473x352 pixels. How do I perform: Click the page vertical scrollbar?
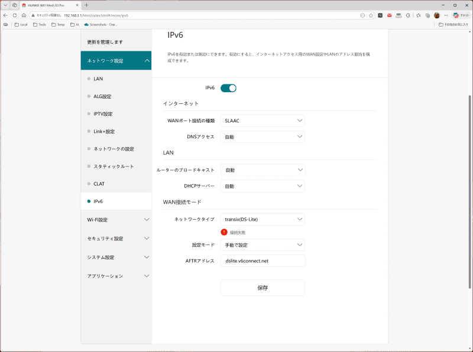click(x=469, y=192)
